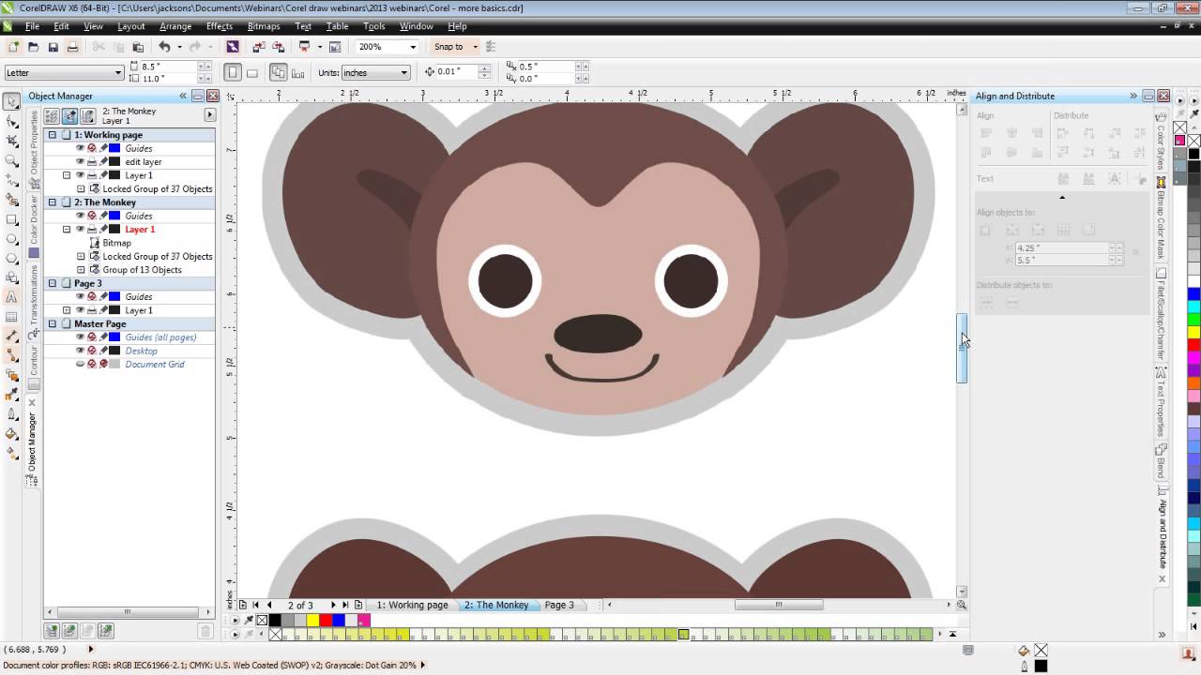Expand the Group of 13 Objects node
The image size is (1201, 675).
tap(81, 270)
